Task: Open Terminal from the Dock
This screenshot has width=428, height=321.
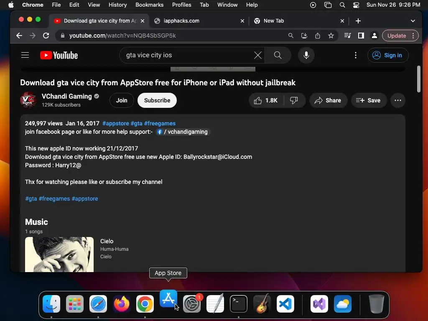Action: [x=239, y=303]
